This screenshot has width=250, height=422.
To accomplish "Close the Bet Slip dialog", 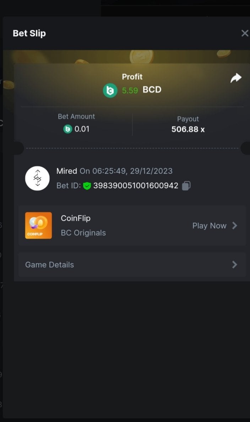I will pyautogui.click(x=245, y=33).
